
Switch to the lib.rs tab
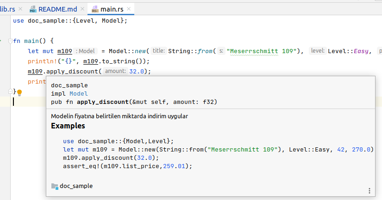[x=8, y=9]
